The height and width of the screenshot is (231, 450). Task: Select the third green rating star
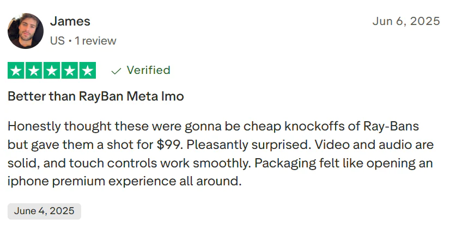click(x=52, y=71)
